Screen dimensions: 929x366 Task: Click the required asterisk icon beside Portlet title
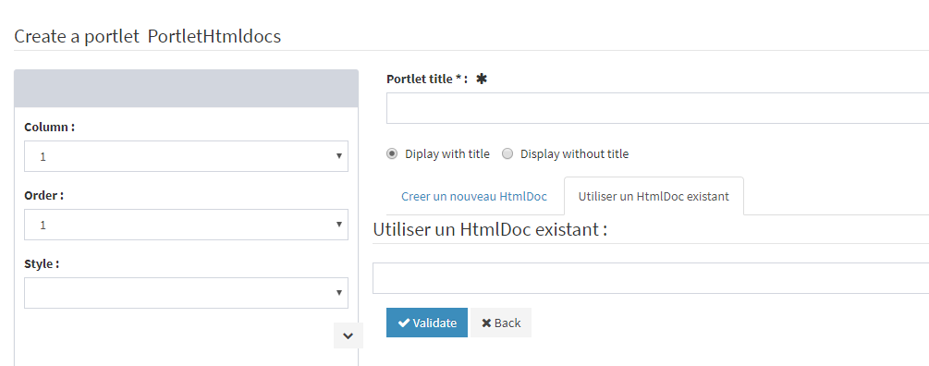[481, 79]
